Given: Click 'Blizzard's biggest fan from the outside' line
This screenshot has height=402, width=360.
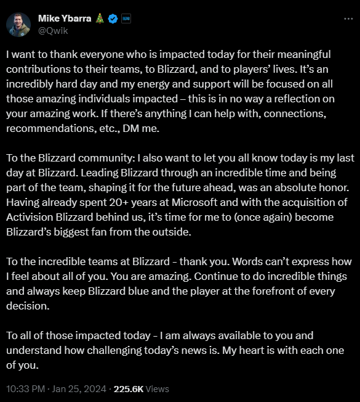Looking at the screenshot, I should point(98,232).
